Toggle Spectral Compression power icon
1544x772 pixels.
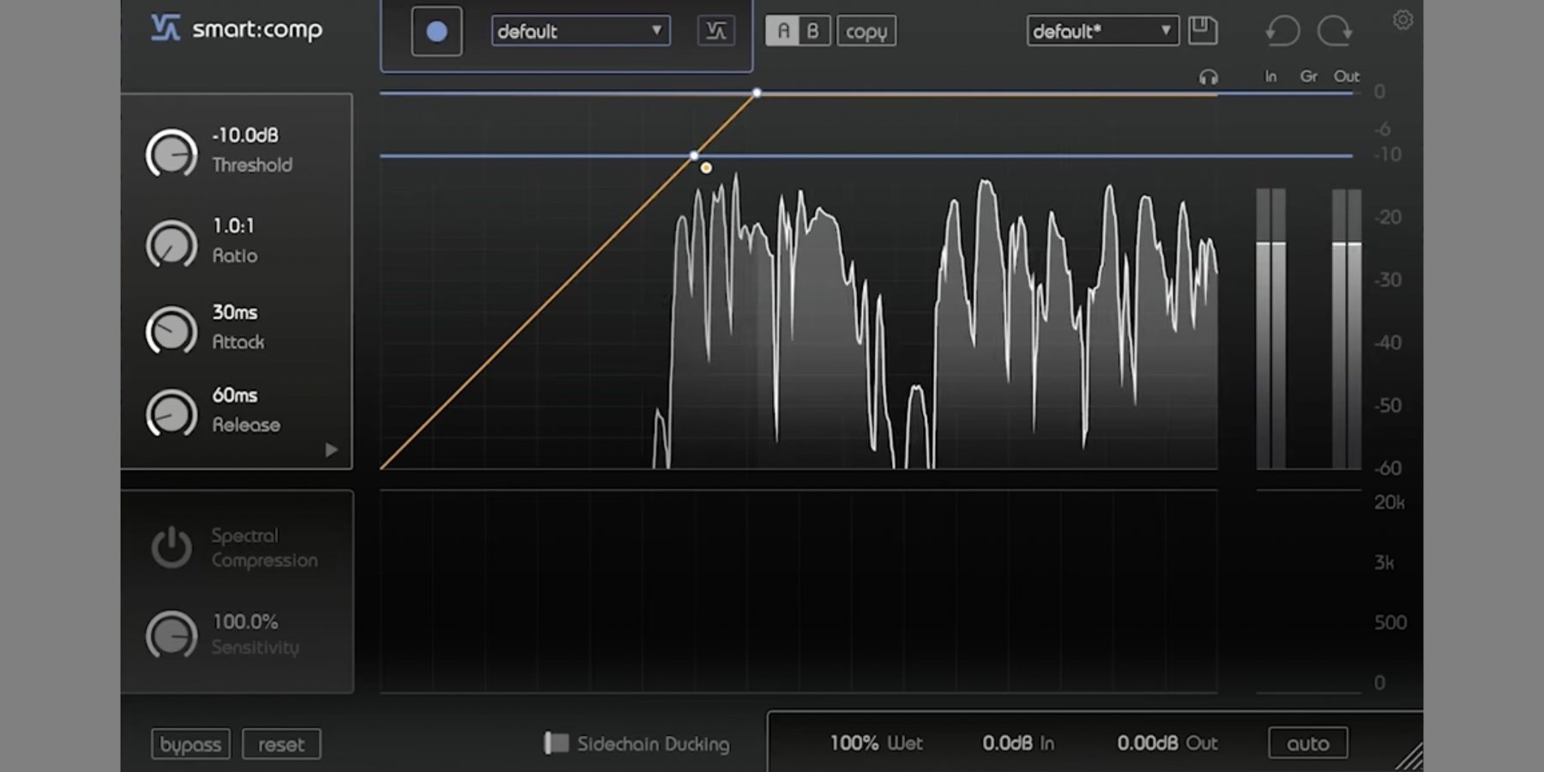[x=172, y=547]
